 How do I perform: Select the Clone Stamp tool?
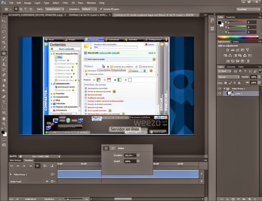tap(4, 64)
